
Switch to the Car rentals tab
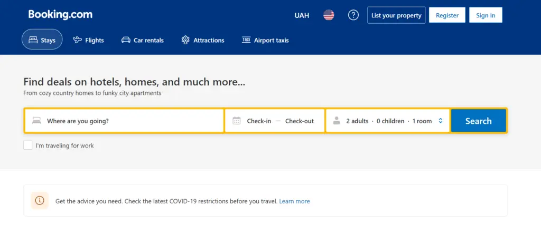pyautogui.click(x=143, y=40)
